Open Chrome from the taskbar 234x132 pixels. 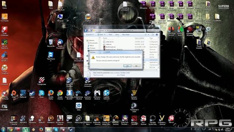(x=11, y=129)
